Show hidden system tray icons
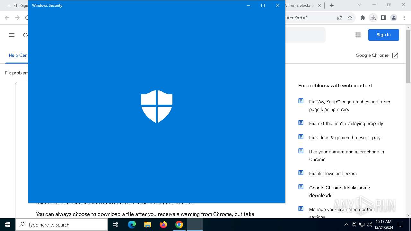Image resolution: width=411 pixels, height=231 pixels. (x=346, y=225)
